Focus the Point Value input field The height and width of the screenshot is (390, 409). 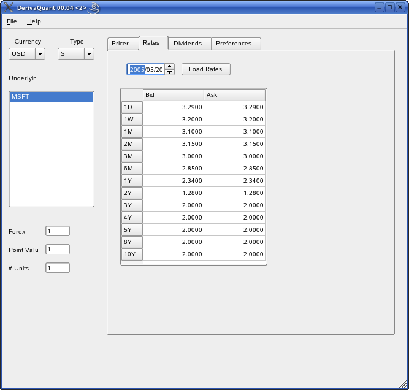pyautogui.click(x=58, y=250)
